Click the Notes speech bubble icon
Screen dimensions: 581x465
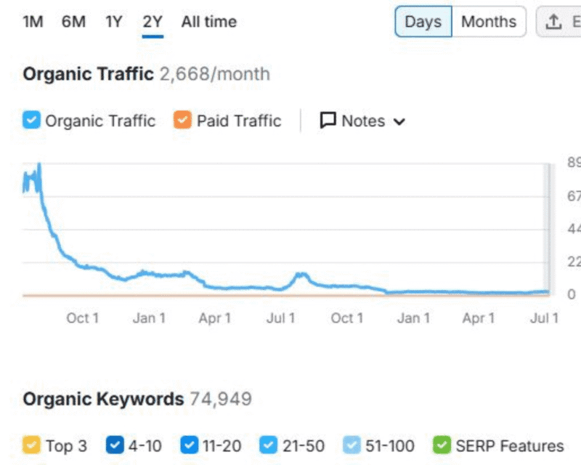328,120
